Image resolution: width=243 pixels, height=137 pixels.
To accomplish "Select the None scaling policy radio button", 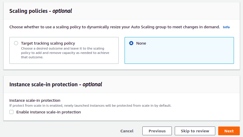I will click(131, 43).
